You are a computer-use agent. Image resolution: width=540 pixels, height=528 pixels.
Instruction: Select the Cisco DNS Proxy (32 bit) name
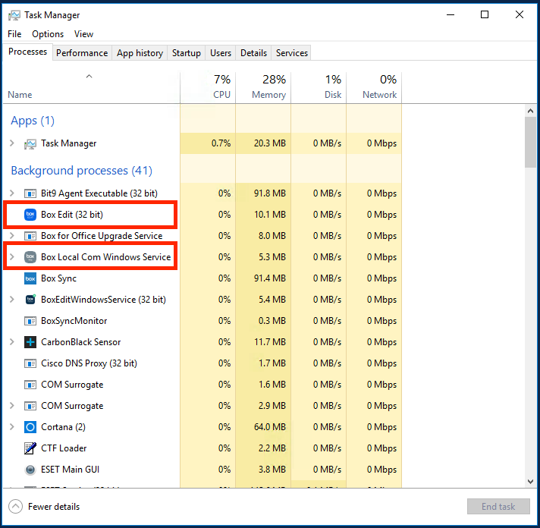click(x=89, y=363)
